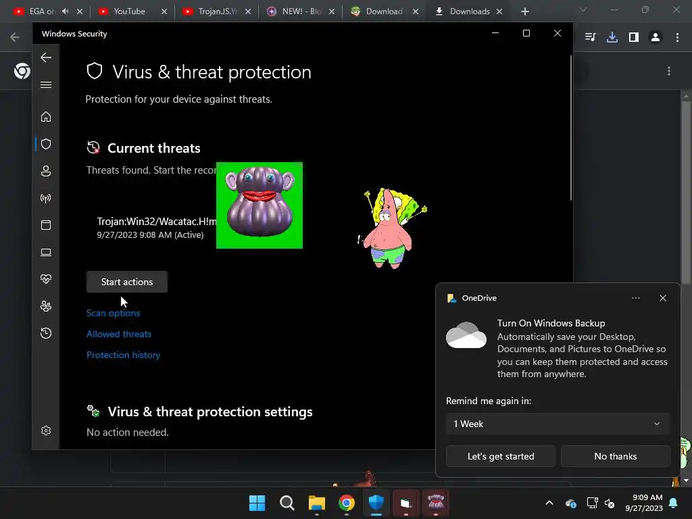Open Chrome from the taskbar
692x519 pixels.
tap(347, 503)
